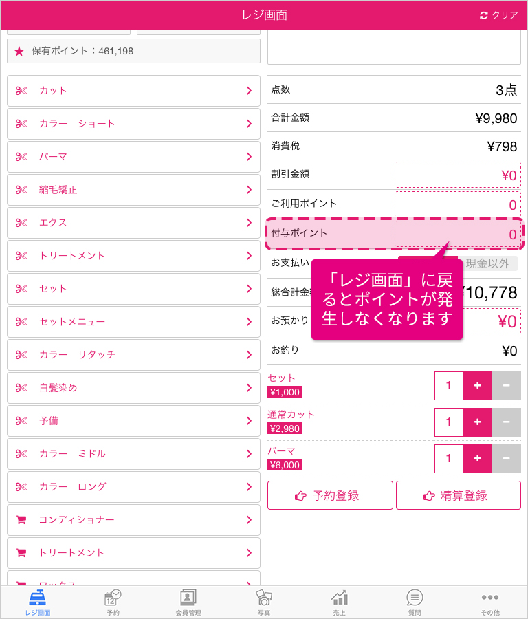The height and width of the screenshot is (619, 528).
Task: Open the 予約 calendar tab icon
Action: (113, 598)
